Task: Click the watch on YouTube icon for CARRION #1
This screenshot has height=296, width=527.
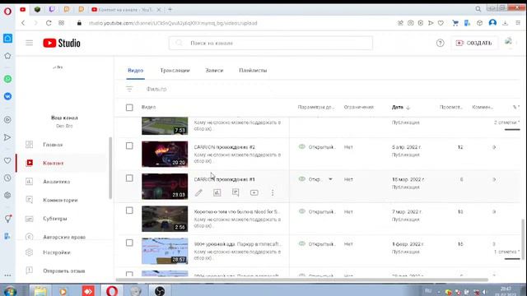Action: (254, 192)
